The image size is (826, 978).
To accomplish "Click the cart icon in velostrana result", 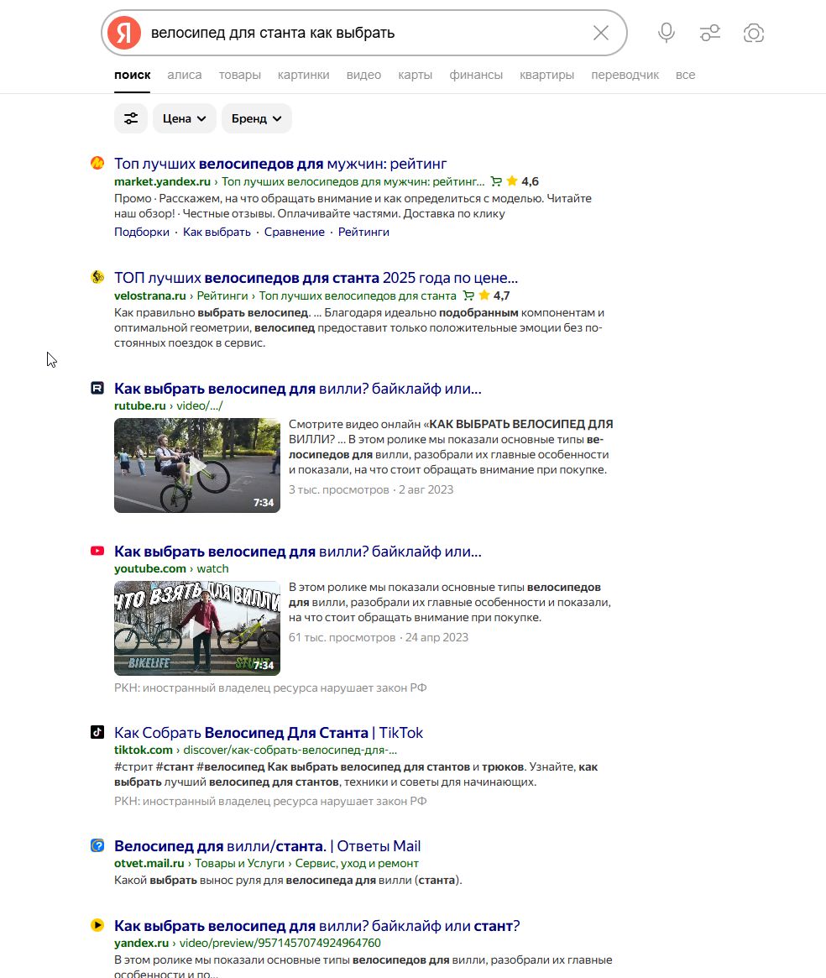I will pyautogui.click(x=468, y=295).
